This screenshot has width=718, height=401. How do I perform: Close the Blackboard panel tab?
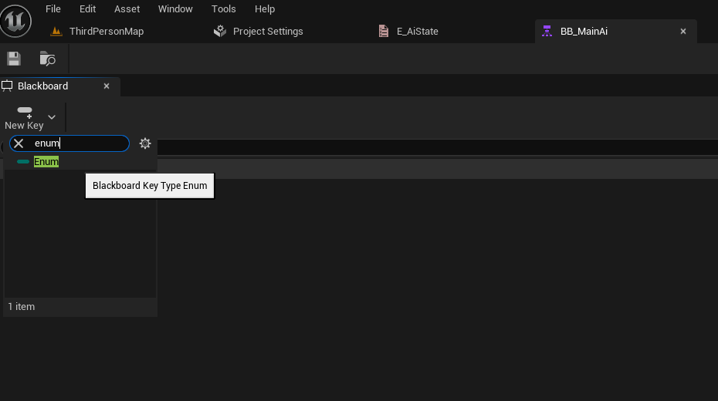pos(107,86)
